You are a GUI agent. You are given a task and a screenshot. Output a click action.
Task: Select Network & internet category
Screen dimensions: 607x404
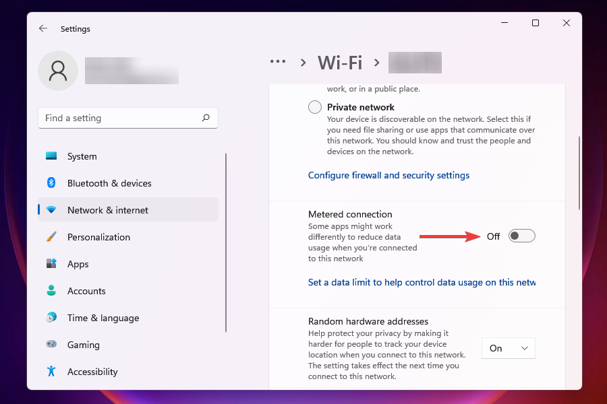[128, 210]
